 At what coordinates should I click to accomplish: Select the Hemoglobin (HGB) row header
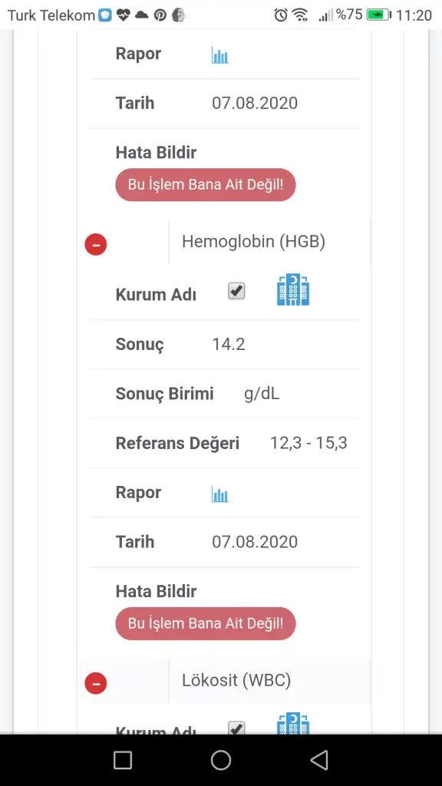pos(253,242)
